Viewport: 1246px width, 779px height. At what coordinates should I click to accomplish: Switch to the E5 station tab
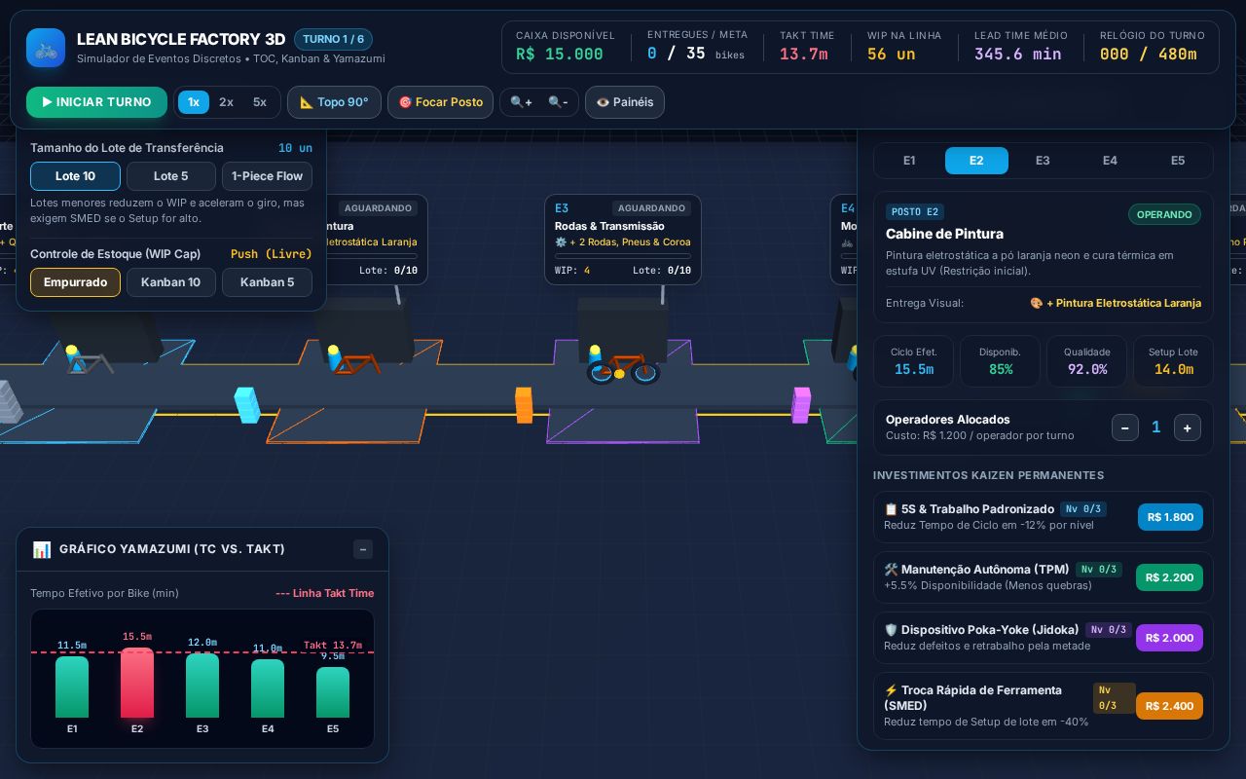1178,161
